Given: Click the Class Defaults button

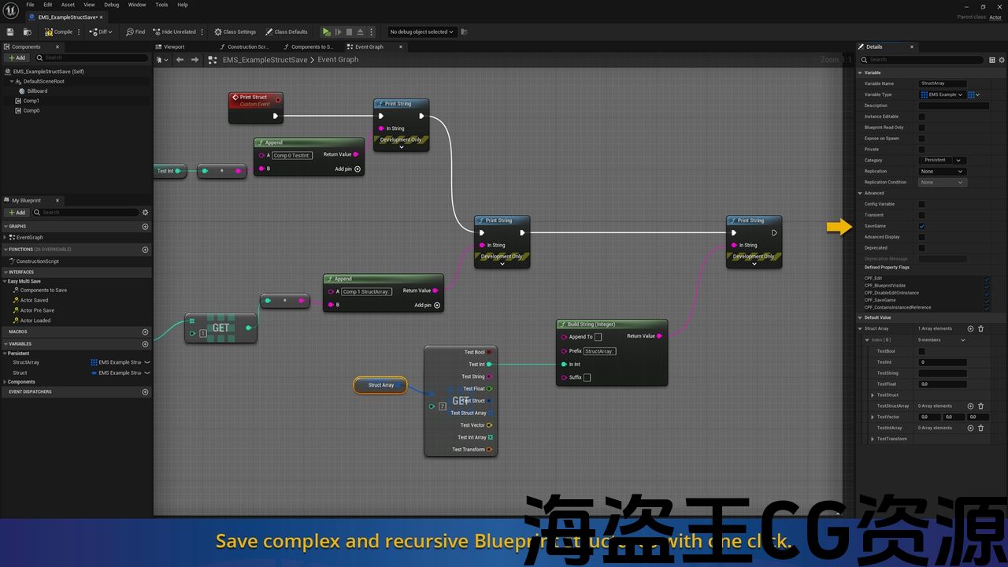Looking at the screenshot, I should tap(287, 32).
